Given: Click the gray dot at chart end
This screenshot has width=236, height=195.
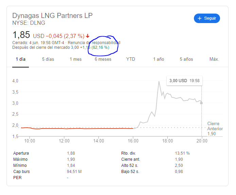Looking at the screenshot, I should (x=201, y=103).
